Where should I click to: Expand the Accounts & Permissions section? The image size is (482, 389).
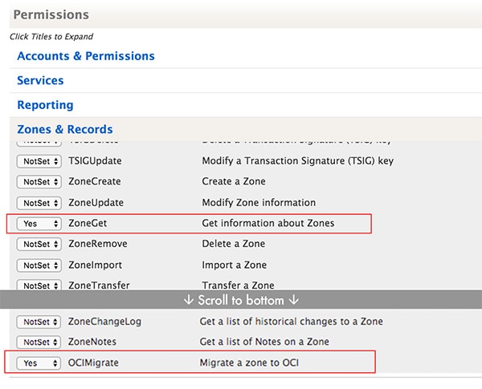pyautogui.click(x=86, y=56)
